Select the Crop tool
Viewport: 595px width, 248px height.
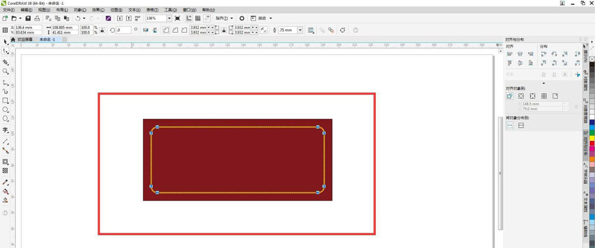coord(5,62)
